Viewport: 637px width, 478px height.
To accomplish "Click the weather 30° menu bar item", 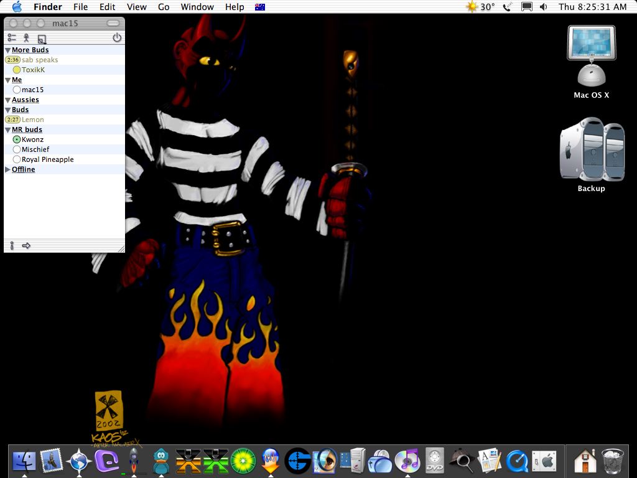I will pyautogui.click(x=481, y=7).
